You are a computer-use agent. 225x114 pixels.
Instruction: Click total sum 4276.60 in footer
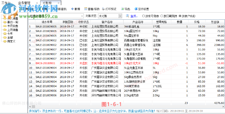[x=219, y=103]
